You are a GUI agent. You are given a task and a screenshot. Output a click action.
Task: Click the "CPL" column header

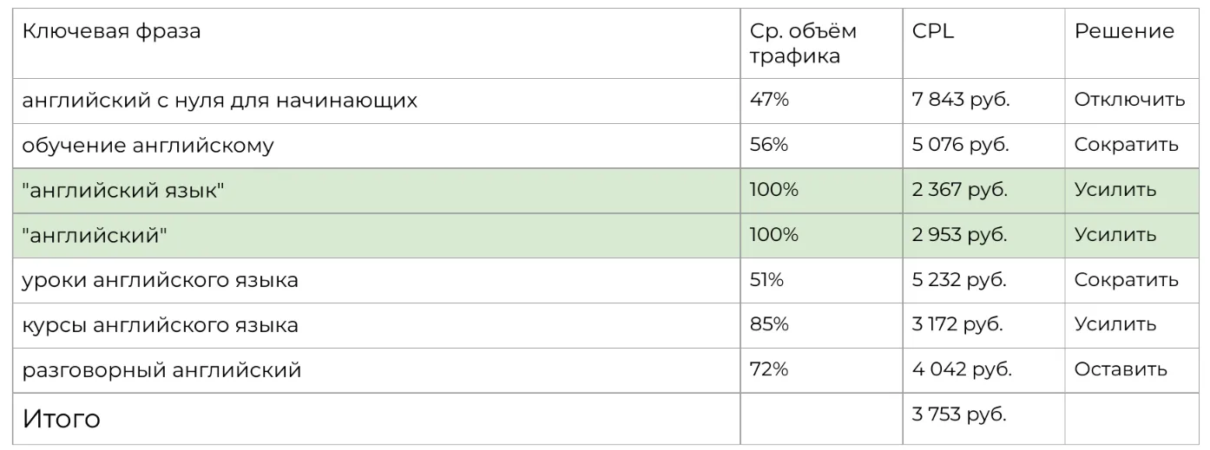pos(933,32)
